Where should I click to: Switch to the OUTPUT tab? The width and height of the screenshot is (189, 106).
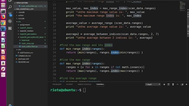tap(69, 85)
